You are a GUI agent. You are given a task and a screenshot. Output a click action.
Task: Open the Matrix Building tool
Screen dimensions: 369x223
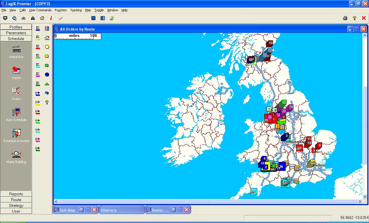point(16,154)
